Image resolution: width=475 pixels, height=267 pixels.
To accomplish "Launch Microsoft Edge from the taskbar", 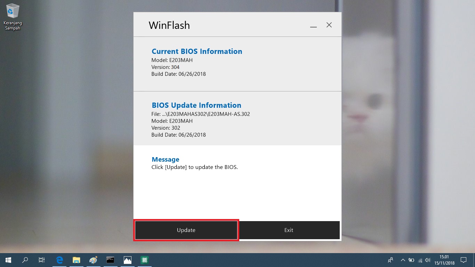I will [59, 260].
